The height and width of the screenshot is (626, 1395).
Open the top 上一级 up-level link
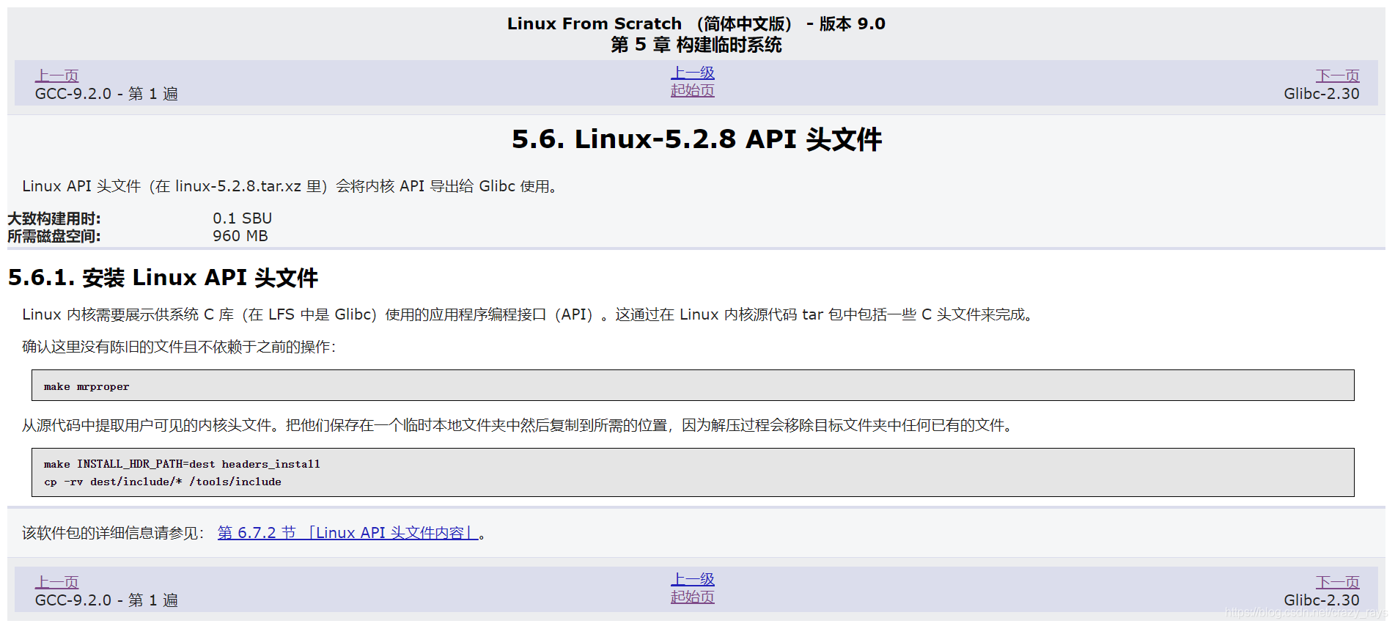click(x=692, y=73)
